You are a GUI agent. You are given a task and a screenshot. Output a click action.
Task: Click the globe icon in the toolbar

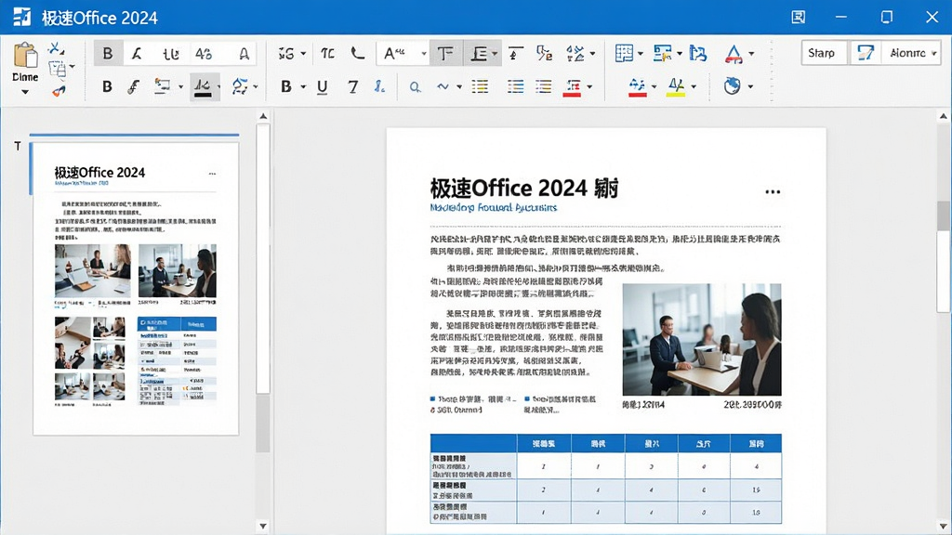[x=733, y=86]
